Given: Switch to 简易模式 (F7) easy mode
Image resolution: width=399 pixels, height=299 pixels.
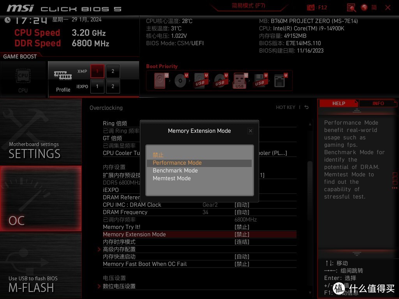Looking at the screenshot, I should (248, 5).
